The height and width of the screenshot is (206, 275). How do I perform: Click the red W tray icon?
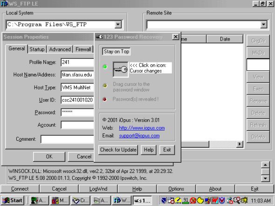(215, 200)
